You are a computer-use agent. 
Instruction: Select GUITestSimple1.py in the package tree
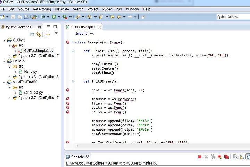(x=39, y=51)
